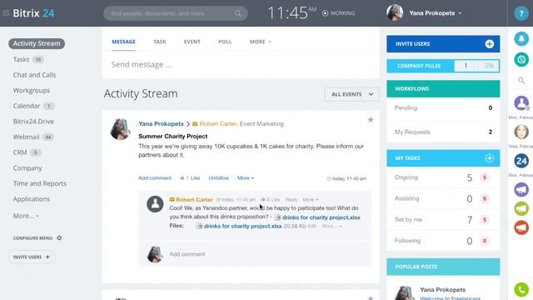Click the Send message input field
Screen dimensions: 533x300
pyautogui.click(x=241, y=65)
